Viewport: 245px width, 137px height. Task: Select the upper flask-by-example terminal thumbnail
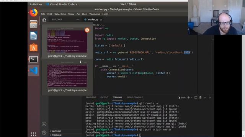[67, 40]
